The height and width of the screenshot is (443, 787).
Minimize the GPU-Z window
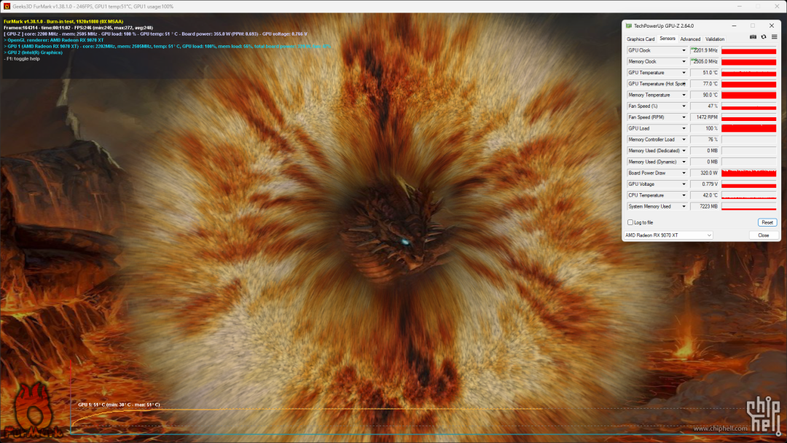tap(734, 26)
